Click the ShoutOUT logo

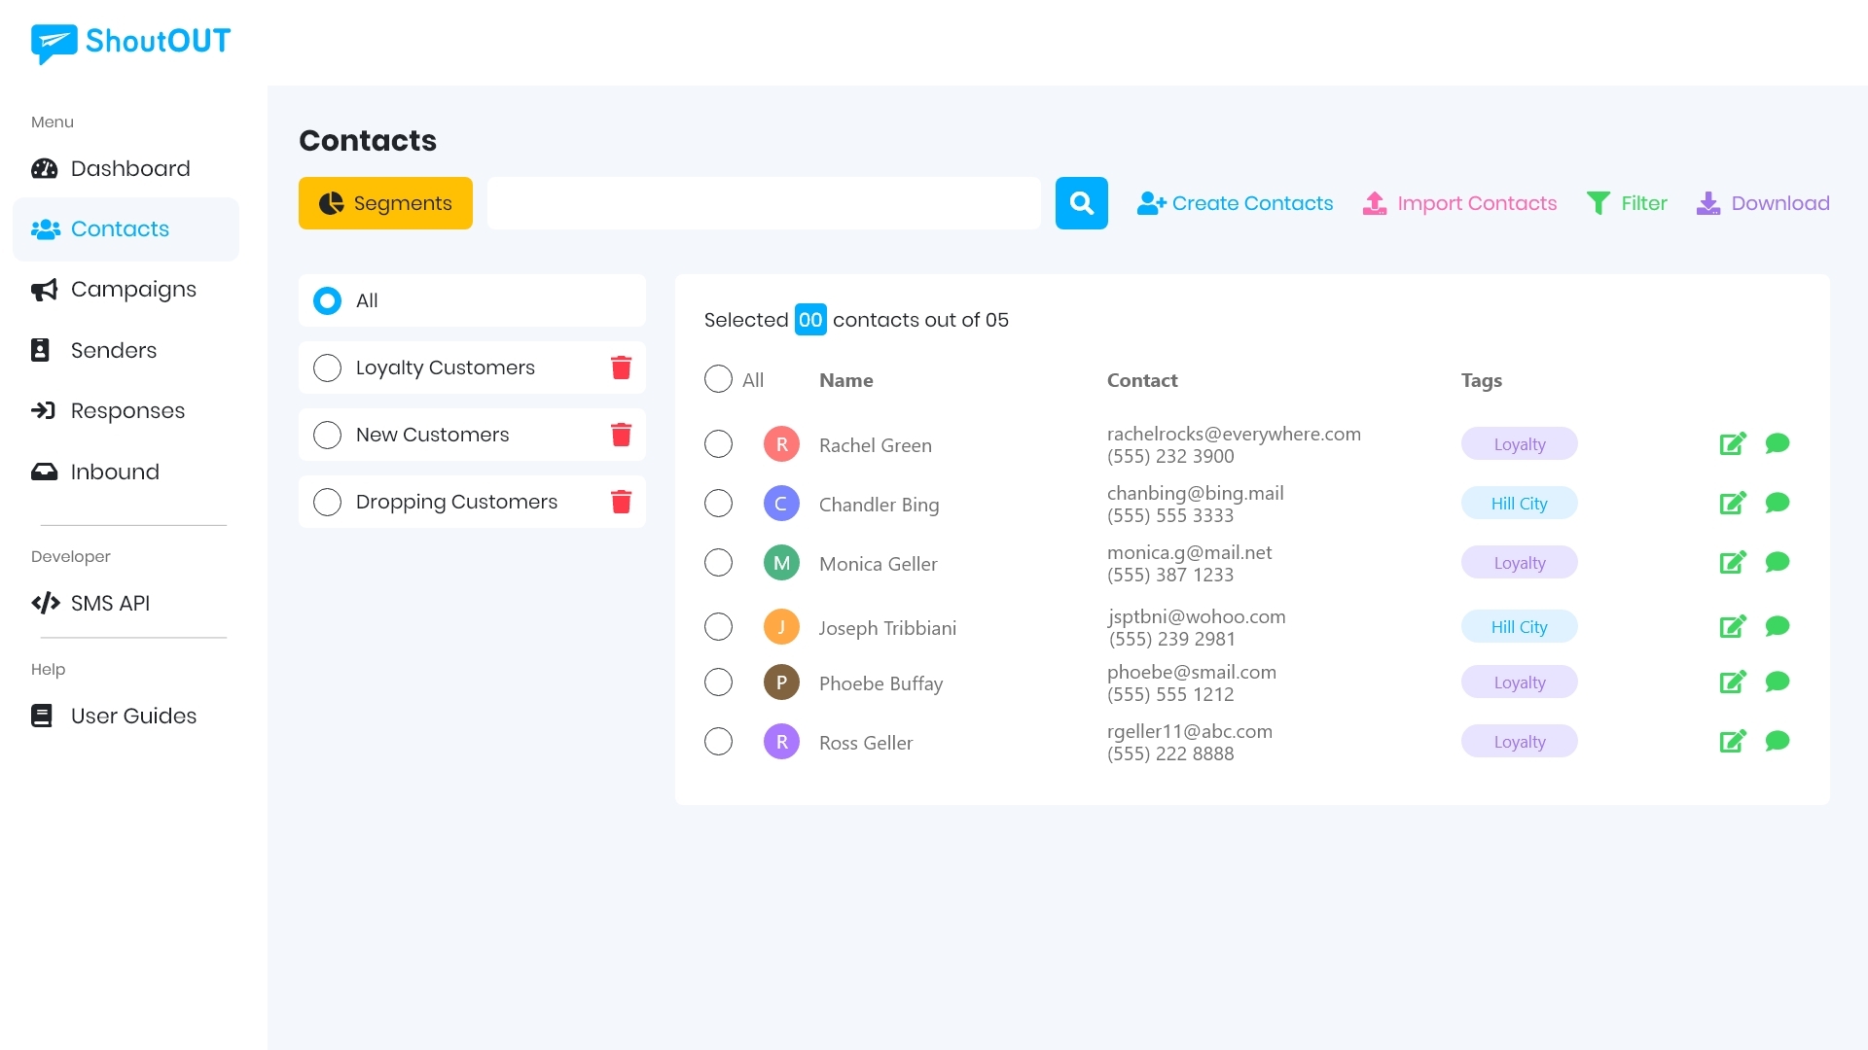pyautogui.click(x=131, y=42)
